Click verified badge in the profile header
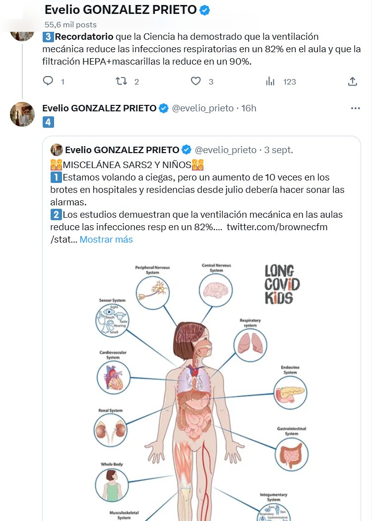This screenshot has height=521, width=379. [x=204, y=10]
